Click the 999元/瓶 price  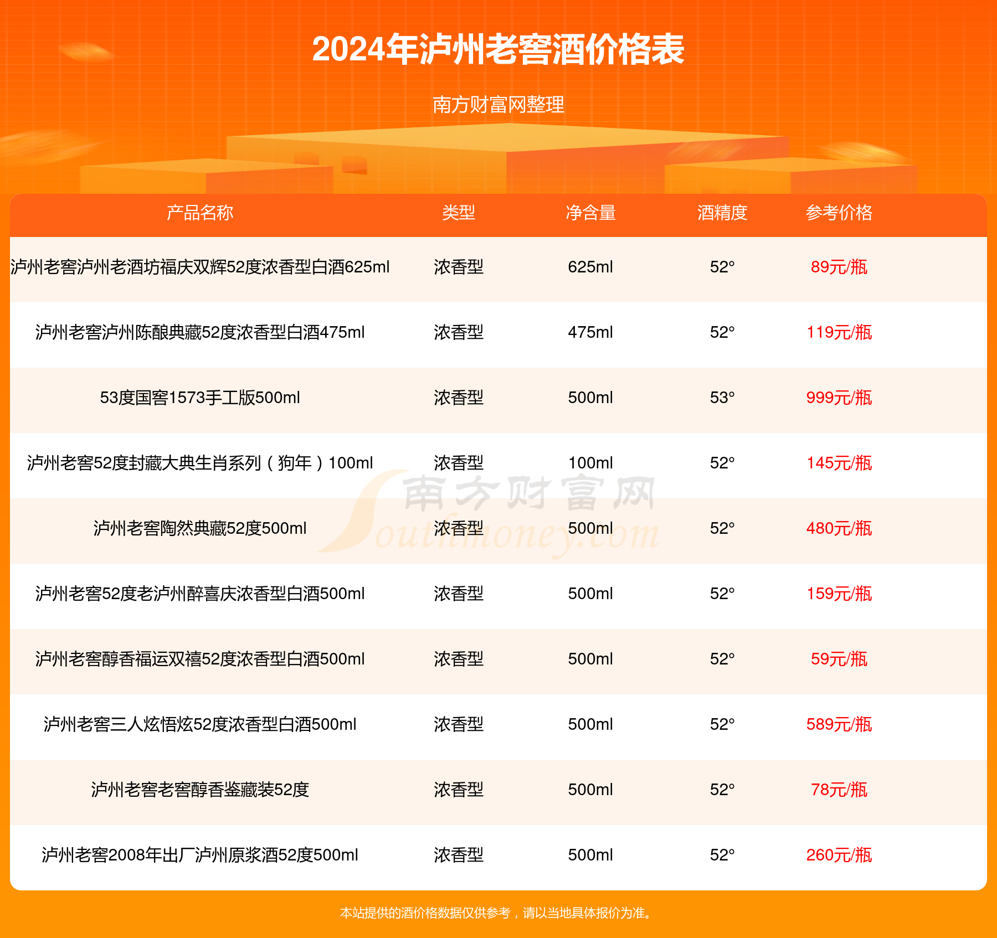(x=839, y=398)
